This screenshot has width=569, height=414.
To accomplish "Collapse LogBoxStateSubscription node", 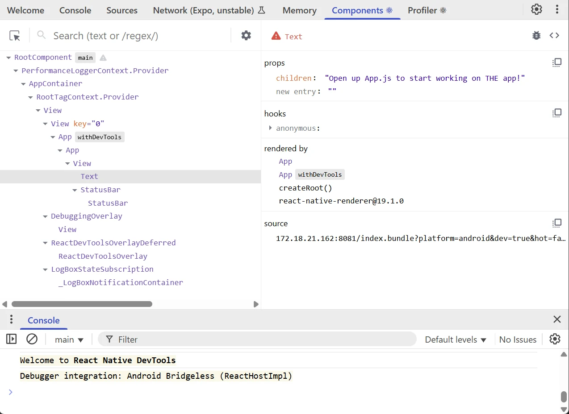I will tap(45, 269).
